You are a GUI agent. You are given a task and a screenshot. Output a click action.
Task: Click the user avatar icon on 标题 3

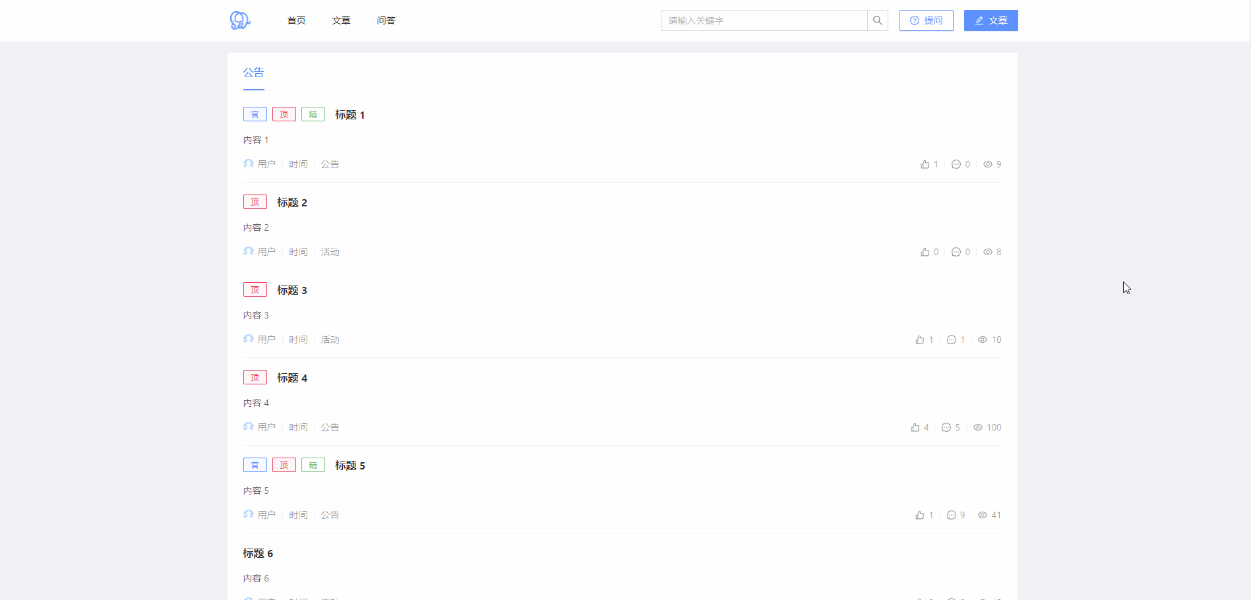pyautogui.click(x=249, y=339)
